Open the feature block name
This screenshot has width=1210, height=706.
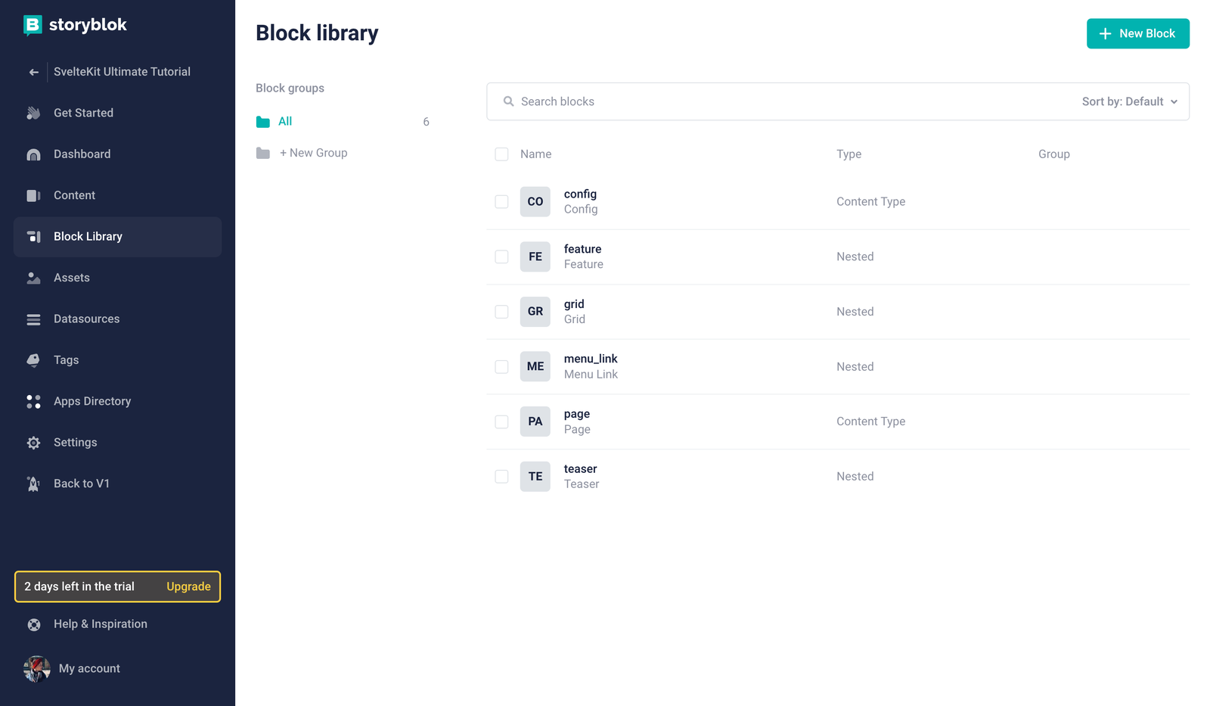click(x=582, y=249)
